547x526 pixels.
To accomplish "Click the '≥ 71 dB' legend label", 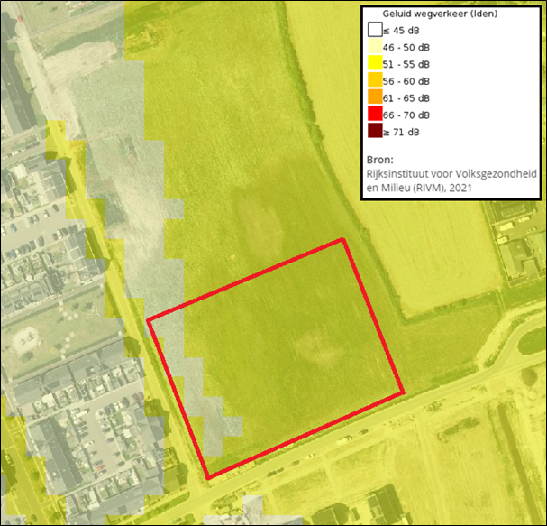I will 401,133.
